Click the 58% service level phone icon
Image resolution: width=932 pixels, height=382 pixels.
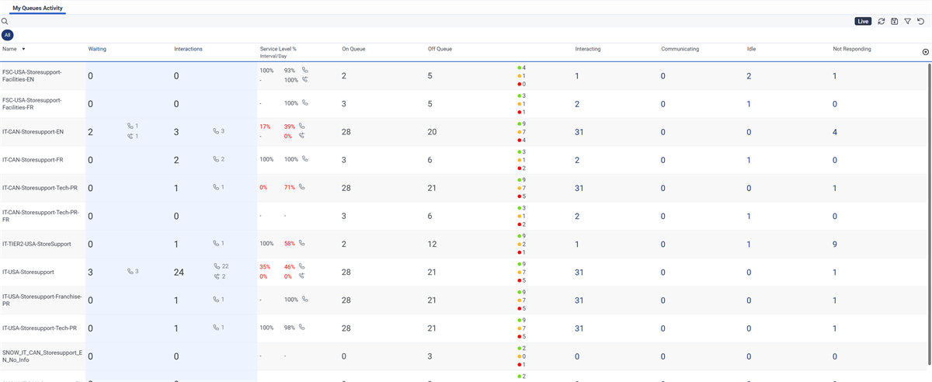click(x=302, y=243)
